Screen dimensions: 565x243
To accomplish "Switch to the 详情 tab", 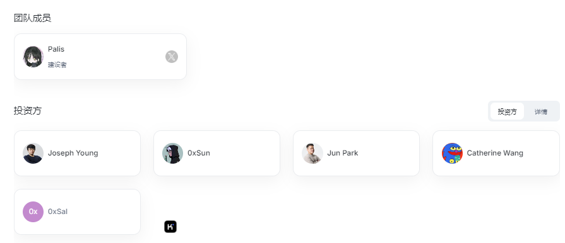I will pyautogui.click(x=541, y=111).
